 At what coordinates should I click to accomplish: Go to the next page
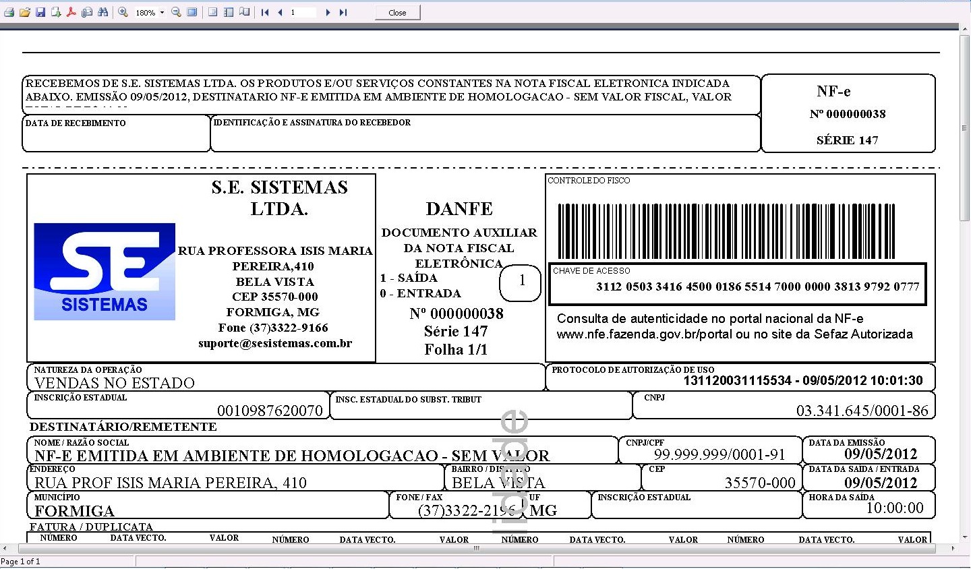[x=328, y=12]
